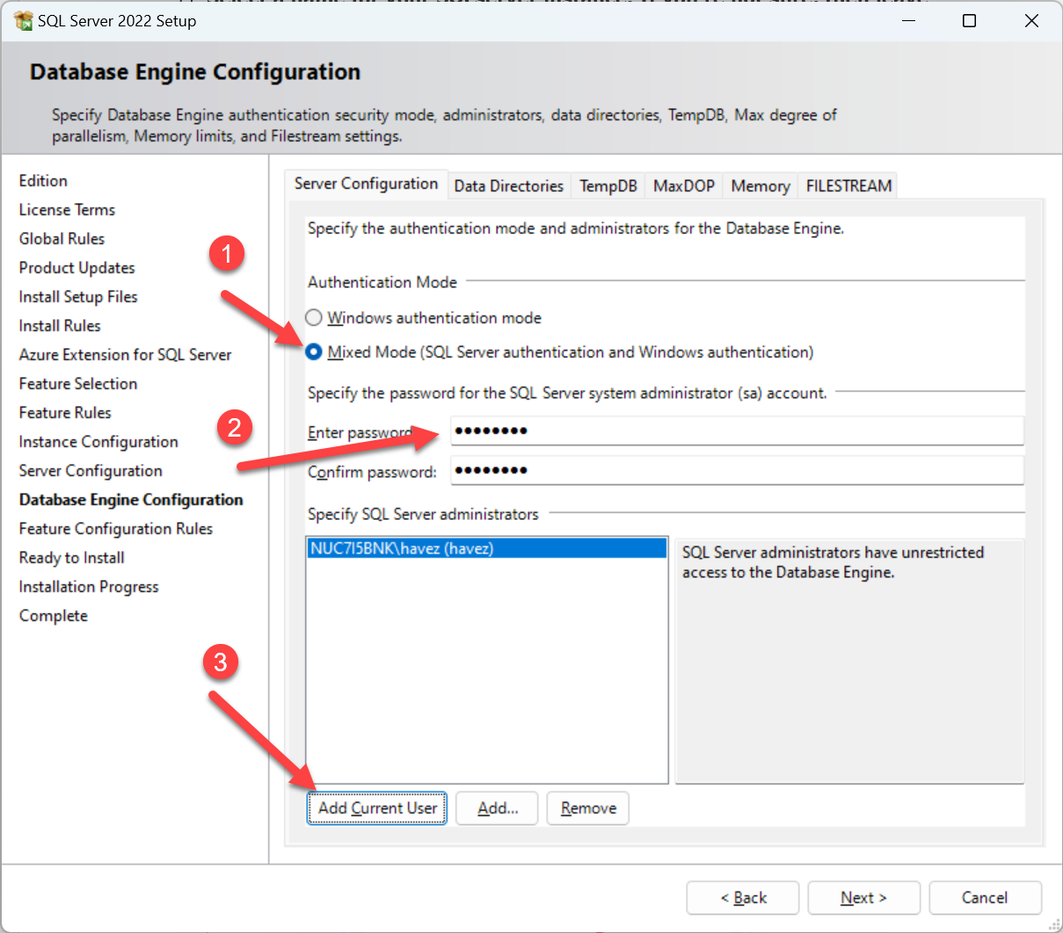Click Database Engine Configuration sidebar step
This screenshot has height=933, width=1063.
pyautogui.click(x=131, y=500)
